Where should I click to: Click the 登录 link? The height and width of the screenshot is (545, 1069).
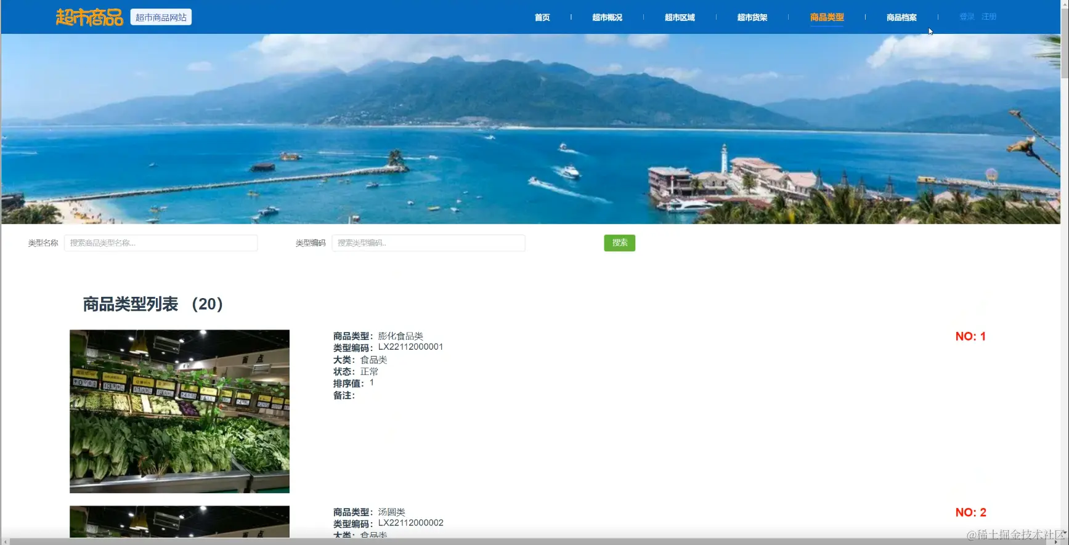[x=967, y=17]
